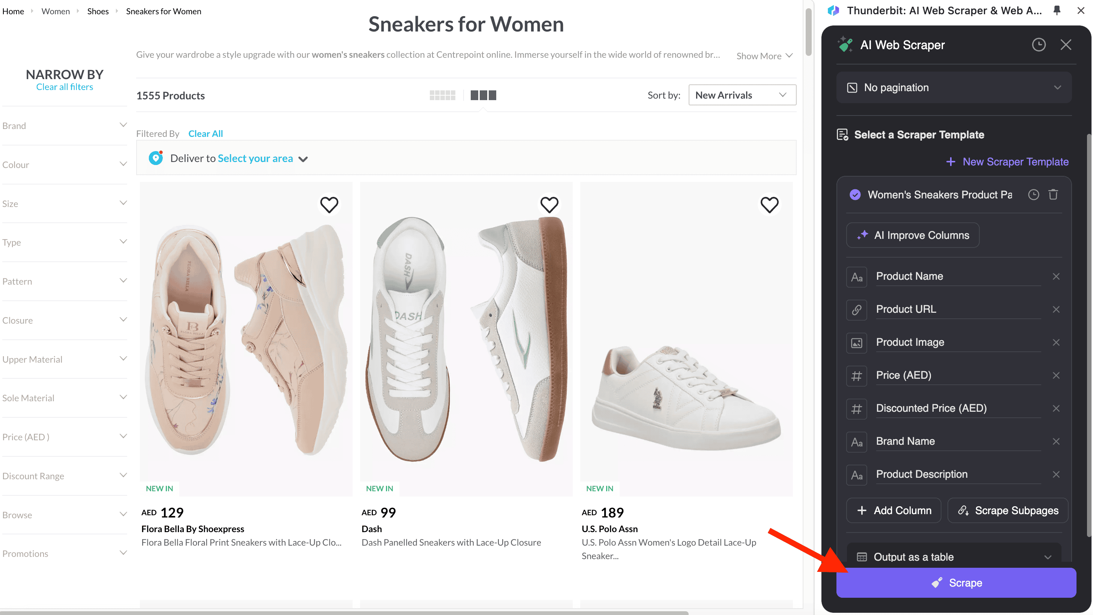Open the Women's Sneakers template run history
This screenshot has width=1093, height=615.
[x=1033, y=195]
